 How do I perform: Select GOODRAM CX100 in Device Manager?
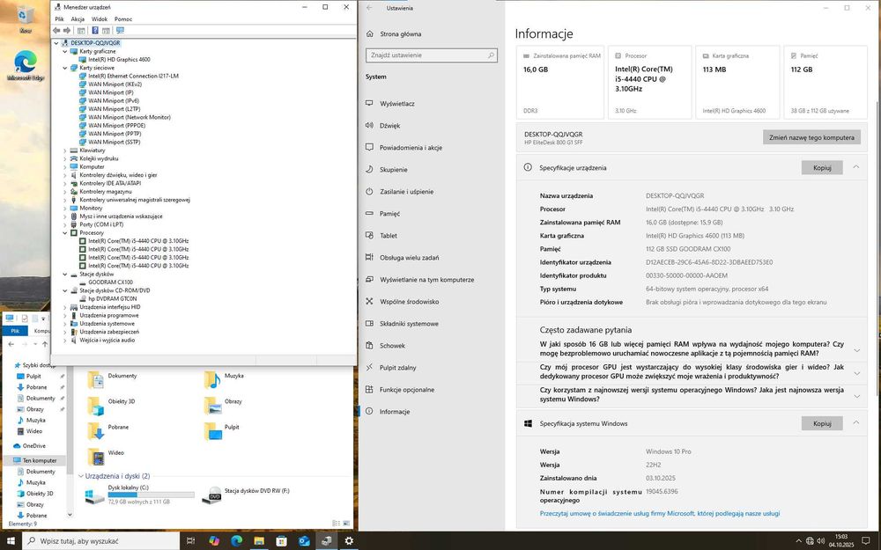pyautogui.click(x=110, y=282)
